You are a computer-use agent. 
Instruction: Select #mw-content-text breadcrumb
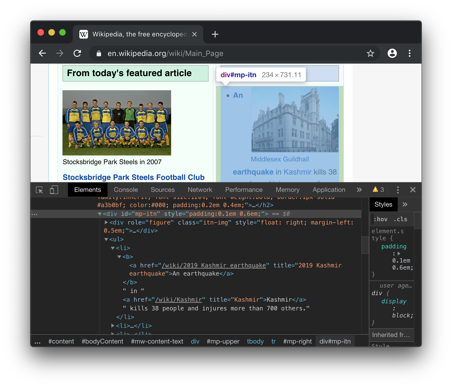tap(157, 341)
